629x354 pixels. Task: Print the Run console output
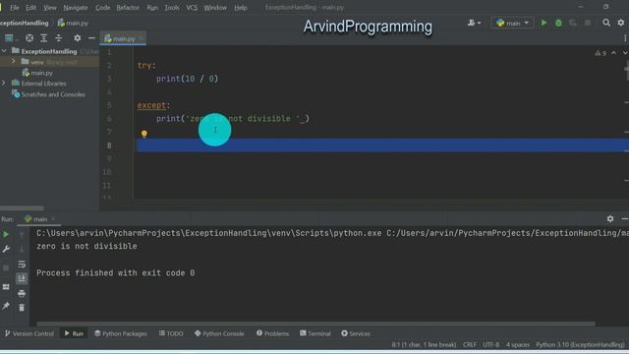click(22, 293)
